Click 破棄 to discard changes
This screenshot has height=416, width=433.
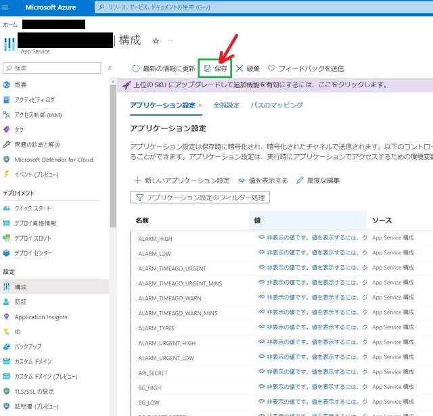click(x=248, y=68)
